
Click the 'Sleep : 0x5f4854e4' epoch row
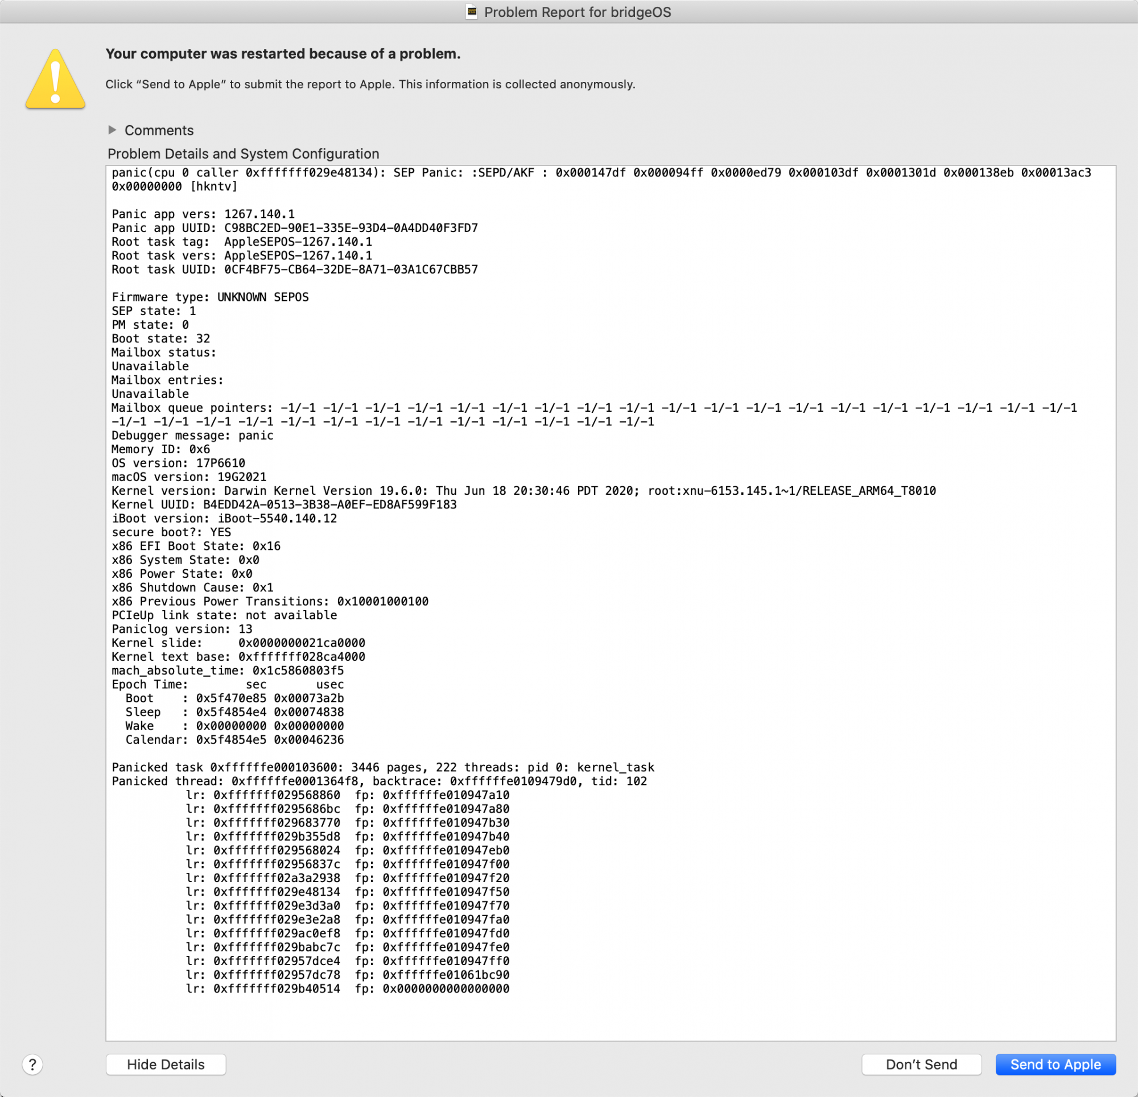click(x=234, y=713)
